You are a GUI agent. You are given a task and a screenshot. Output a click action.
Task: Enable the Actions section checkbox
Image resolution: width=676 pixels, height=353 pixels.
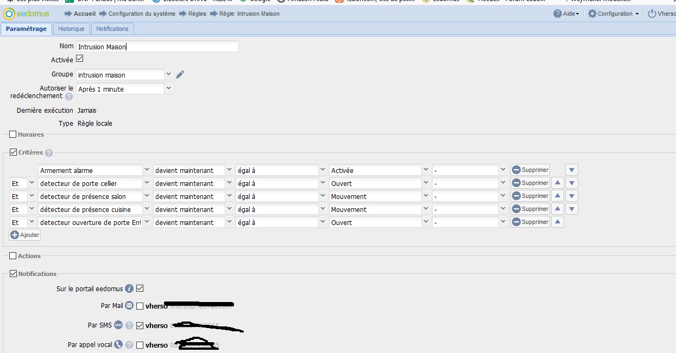point(13,255)
